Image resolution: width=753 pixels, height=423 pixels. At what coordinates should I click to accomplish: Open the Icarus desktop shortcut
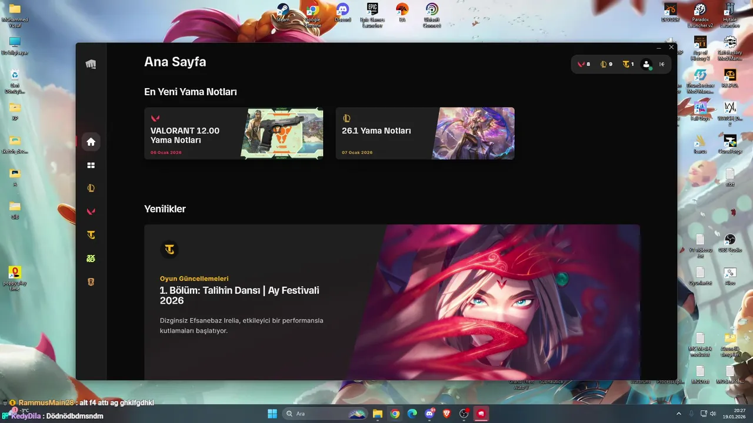(700, 145)
